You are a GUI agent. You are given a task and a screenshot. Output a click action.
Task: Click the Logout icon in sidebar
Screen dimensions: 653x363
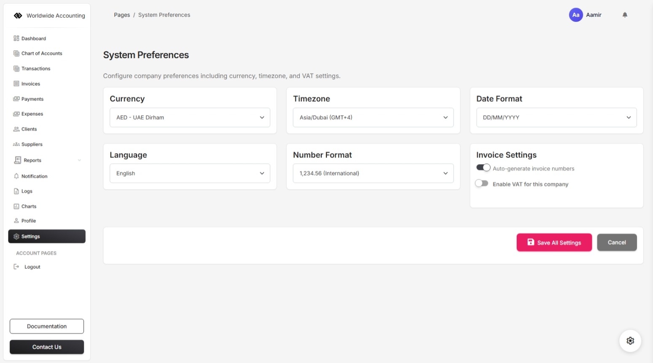coord(16,267)
